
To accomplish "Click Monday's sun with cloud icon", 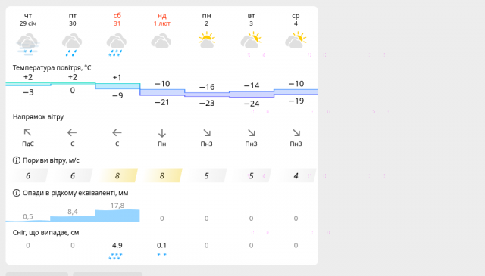I will [207, 40].
